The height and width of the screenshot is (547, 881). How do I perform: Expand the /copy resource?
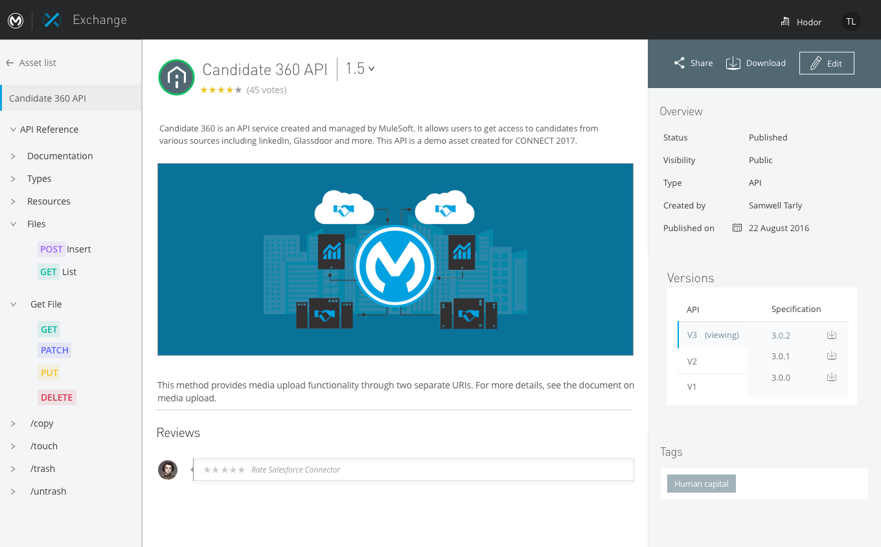[x=13, y=423]
